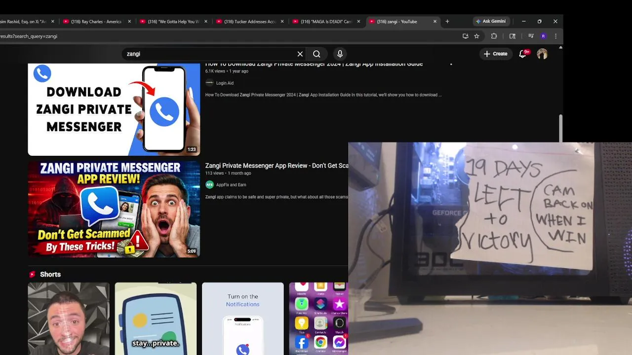The width and height of the screenshot is (632, 355).
Task: Open the Chrome three-dot menu
Action: pos(555,36)
